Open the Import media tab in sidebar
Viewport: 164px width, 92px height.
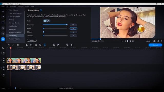(x=3, y=11)
